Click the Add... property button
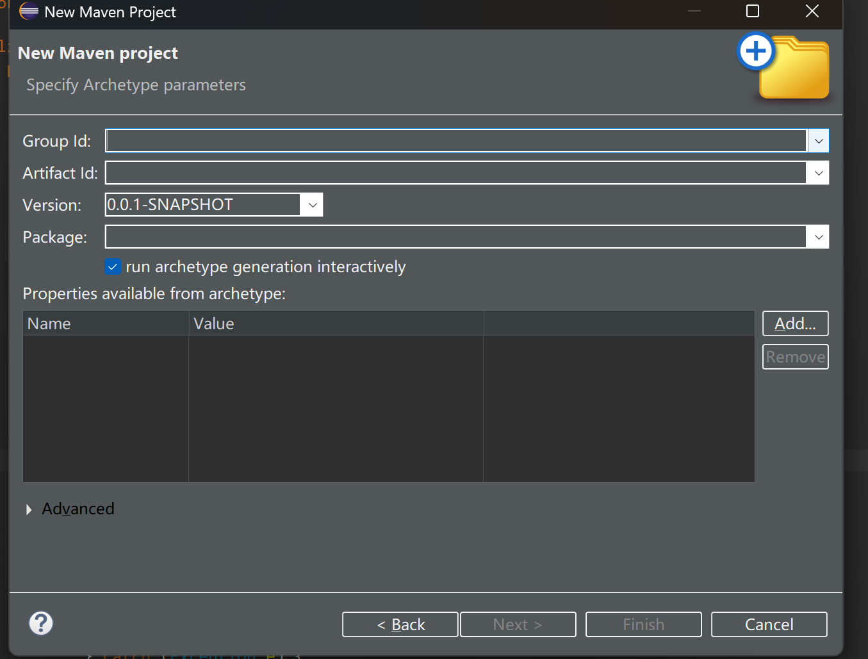 (795, 323)
